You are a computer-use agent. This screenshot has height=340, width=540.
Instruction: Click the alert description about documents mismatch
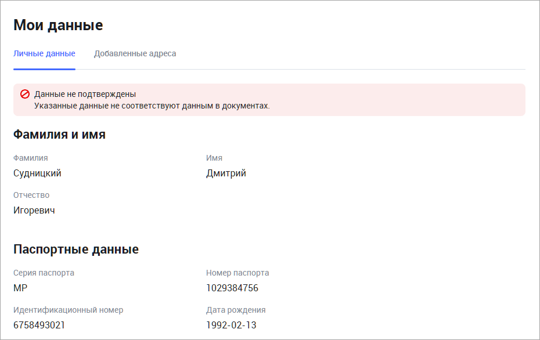152,106
